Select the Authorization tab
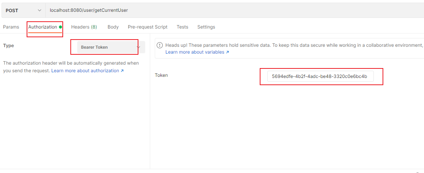 45,27
